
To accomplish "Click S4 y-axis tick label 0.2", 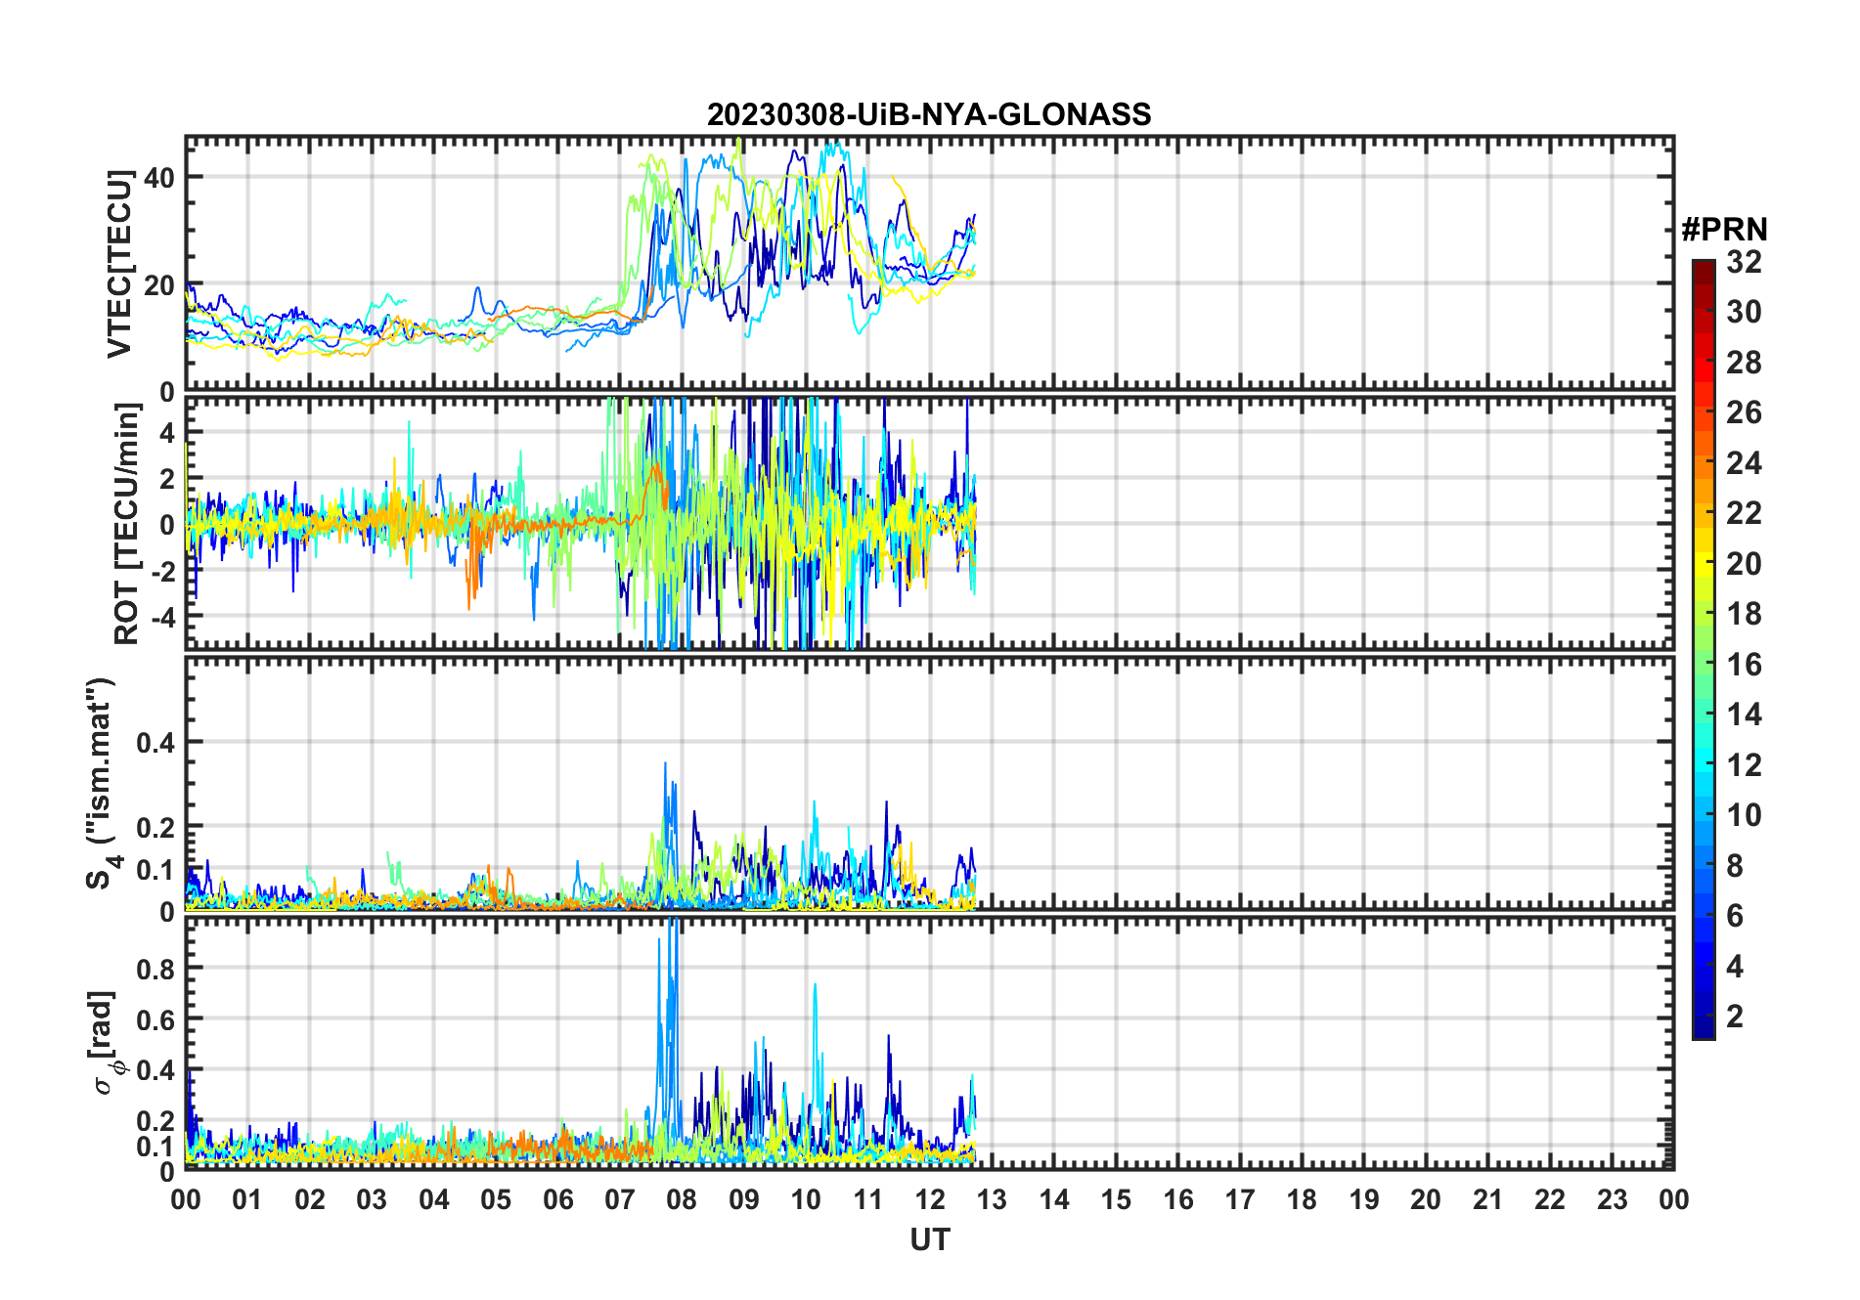I will pyautogui.click(x=156, y=827).
